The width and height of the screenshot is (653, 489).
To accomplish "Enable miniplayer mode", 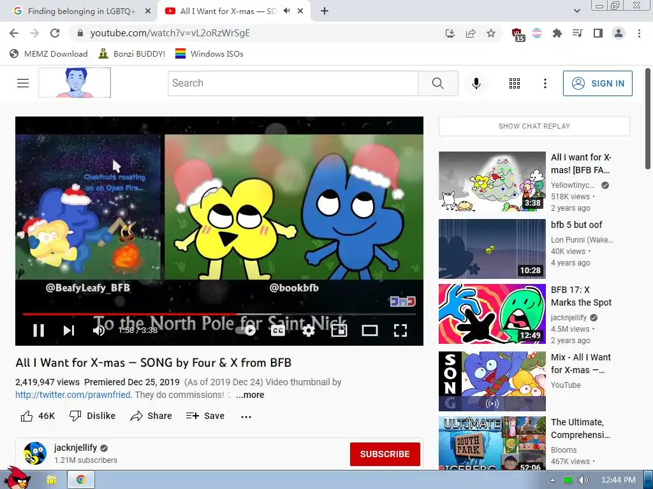I will click(x=339, y=330).
